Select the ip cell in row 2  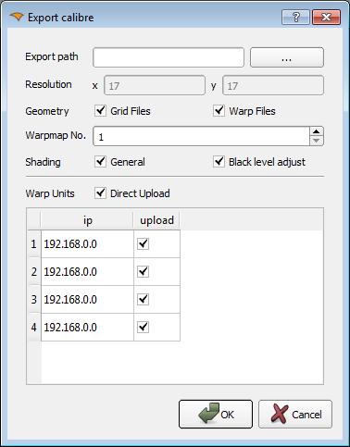pyautogui.click(x=87, y=272)
